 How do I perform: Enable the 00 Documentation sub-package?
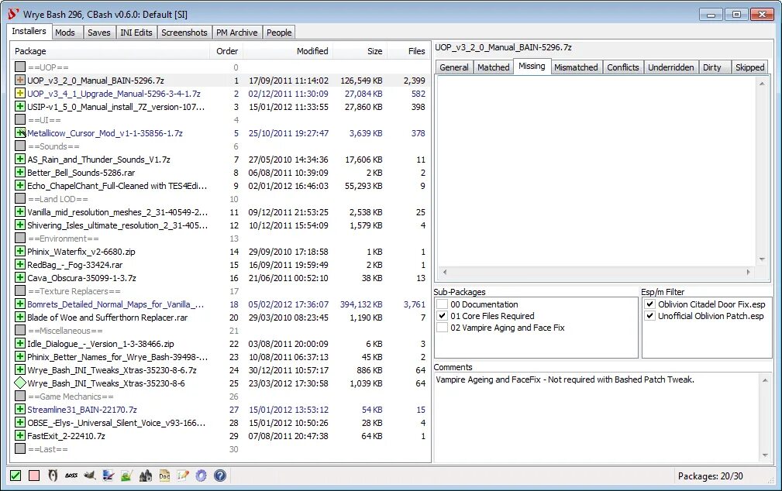[x=442, y=304]
